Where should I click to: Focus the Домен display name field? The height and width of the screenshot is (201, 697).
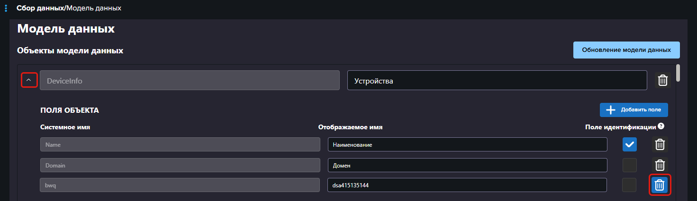pyautogui.click(x=467, y=165)
